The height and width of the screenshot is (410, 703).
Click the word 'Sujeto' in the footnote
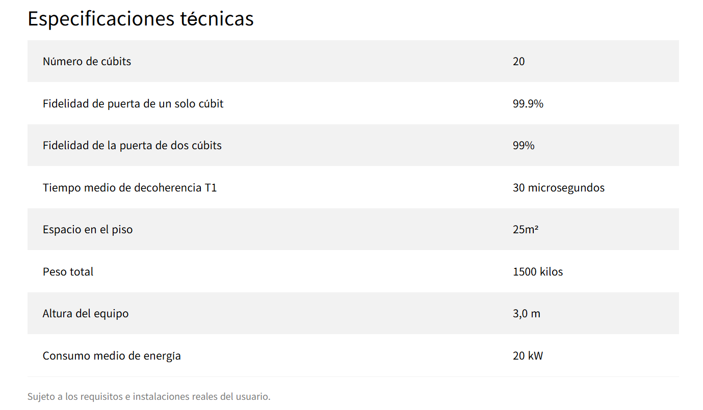click(41, 397)
